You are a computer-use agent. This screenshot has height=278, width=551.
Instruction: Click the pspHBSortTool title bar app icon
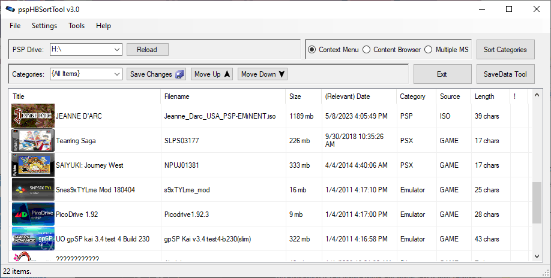click(10, 9)
